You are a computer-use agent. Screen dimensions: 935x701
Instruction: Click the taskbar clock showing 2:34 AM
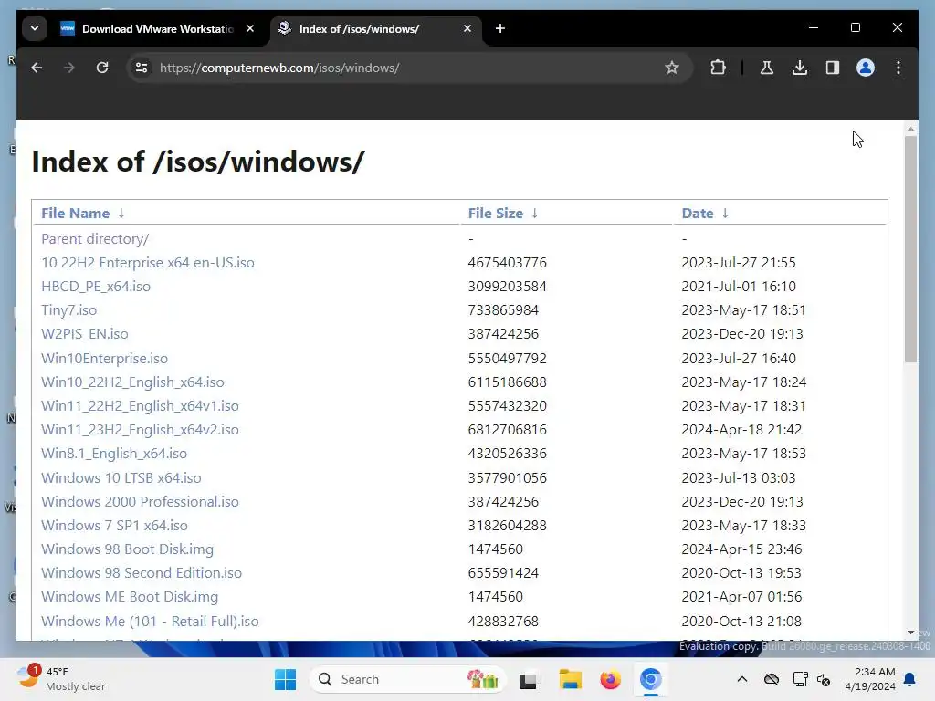[870, 679]
